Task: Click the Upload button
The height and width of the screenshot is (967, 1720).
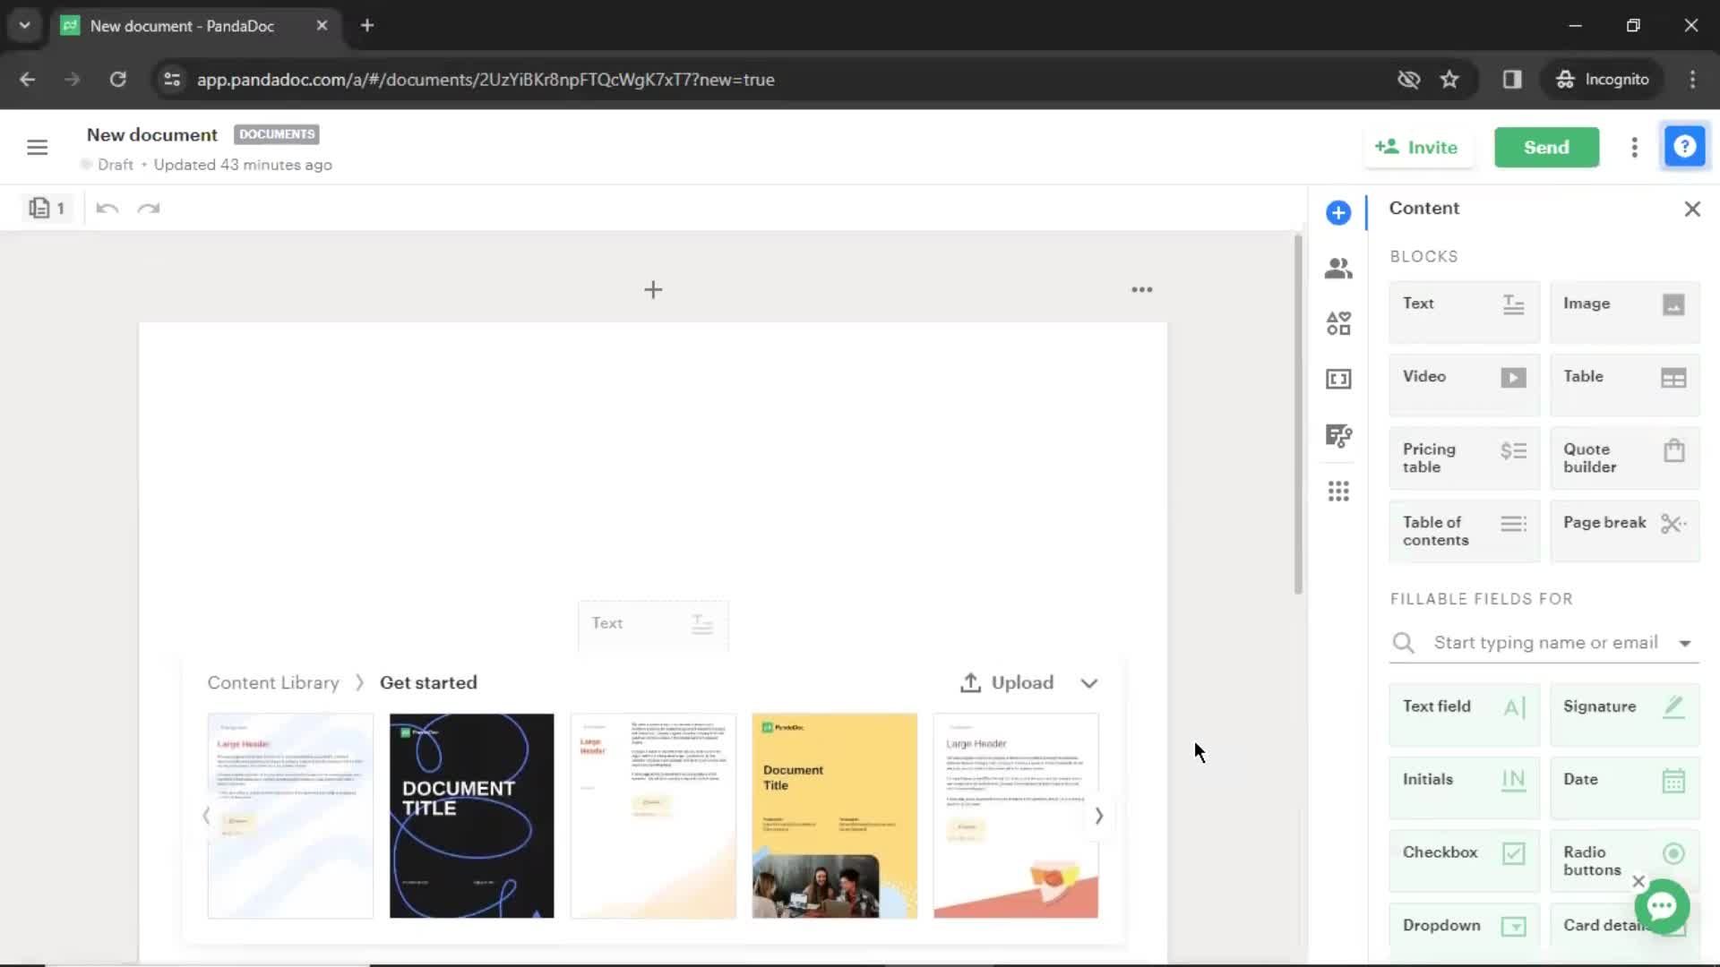Action: [x=1007, y=682]
